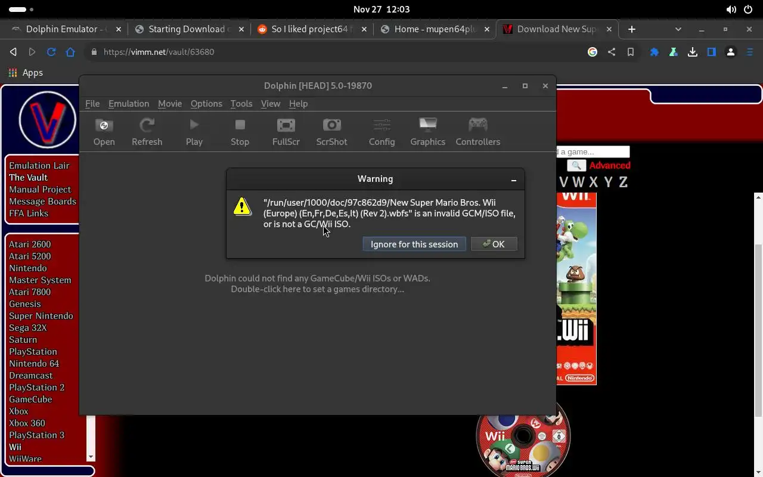Go forward in browser history

click(x=32, y=52)
